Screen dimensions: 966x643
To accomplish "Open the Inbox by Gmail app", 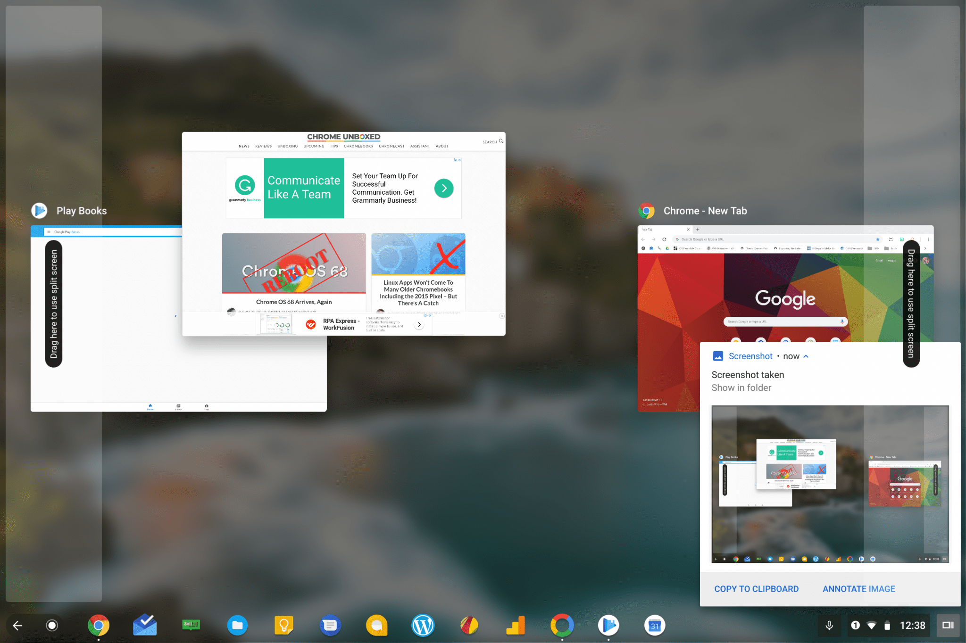I will pos(145,626).
